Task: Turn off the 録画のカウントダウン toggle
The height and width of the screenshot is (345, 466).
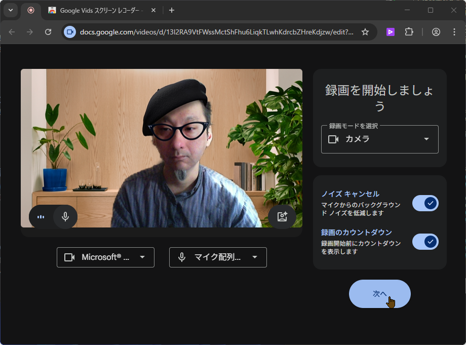Action: pos(425,242)
